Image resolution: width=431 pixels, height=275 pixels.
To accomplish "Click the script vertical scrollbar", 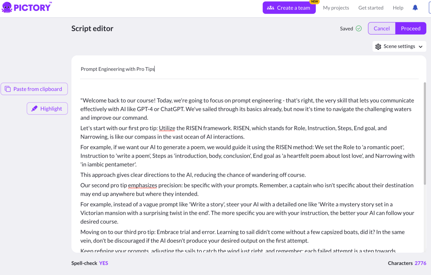I will tap(425, 134).
